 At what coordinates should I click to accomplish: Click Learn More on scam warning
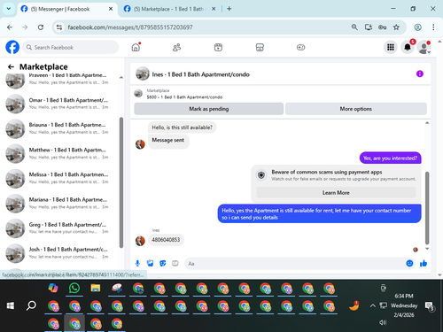(x=336, y=193)
